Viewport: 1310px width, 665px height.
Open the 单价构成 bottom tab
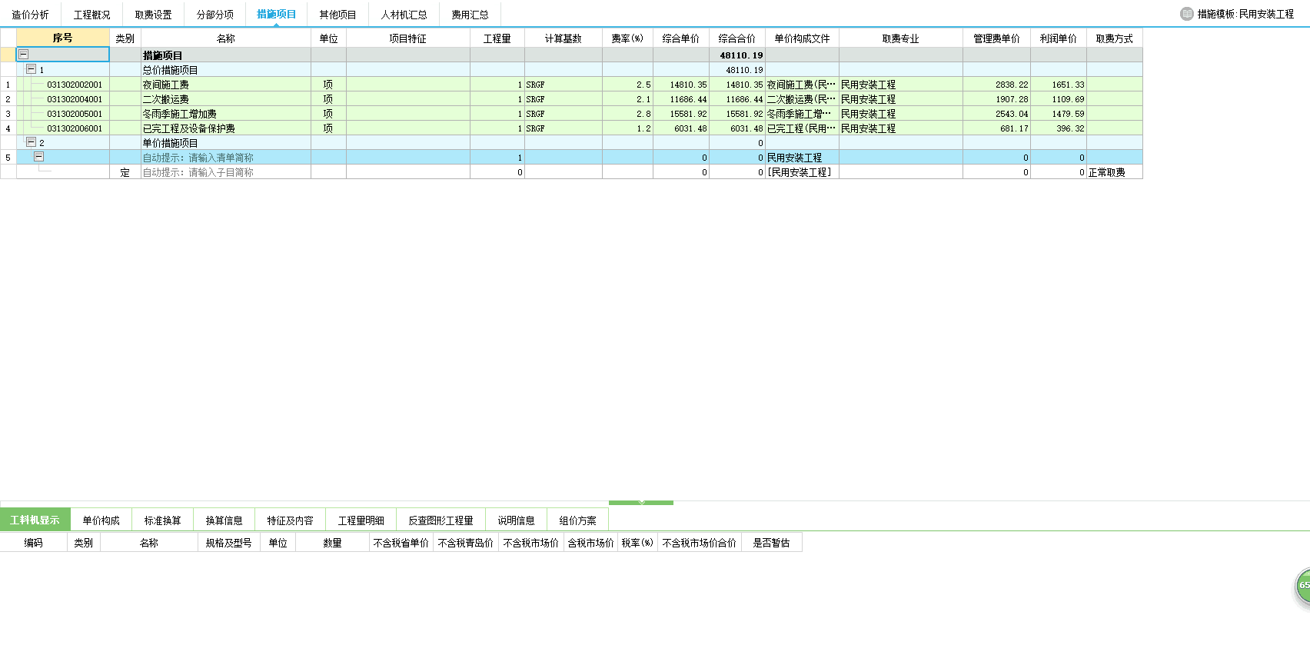click(101, 520)
